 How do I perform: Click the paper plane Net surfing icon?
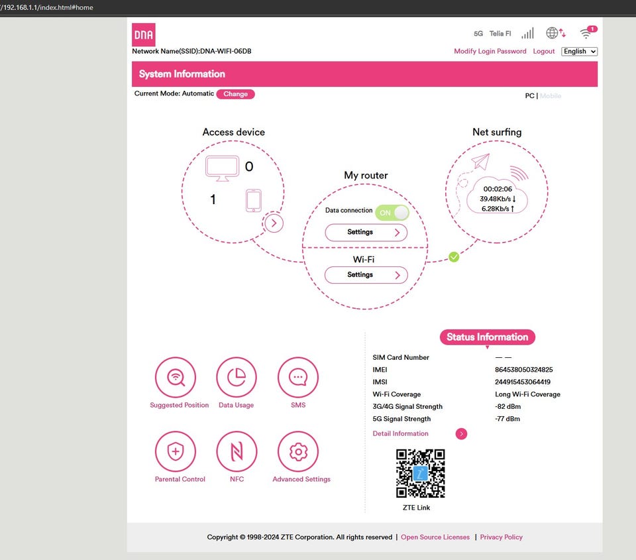(481, 162)
